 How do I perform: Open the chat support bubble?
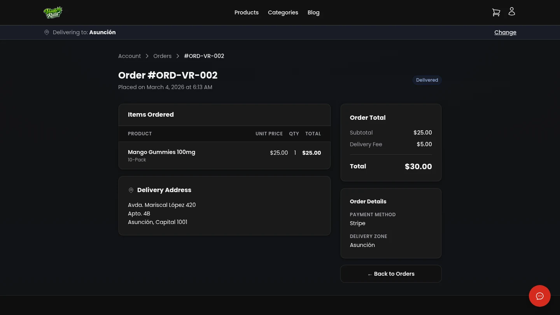(x=540, y=296)
